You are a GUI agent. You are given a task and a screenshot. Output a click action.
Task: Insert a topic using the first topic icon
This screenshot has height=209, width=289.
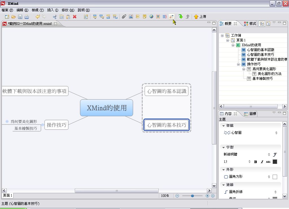(x=95, y=17)
